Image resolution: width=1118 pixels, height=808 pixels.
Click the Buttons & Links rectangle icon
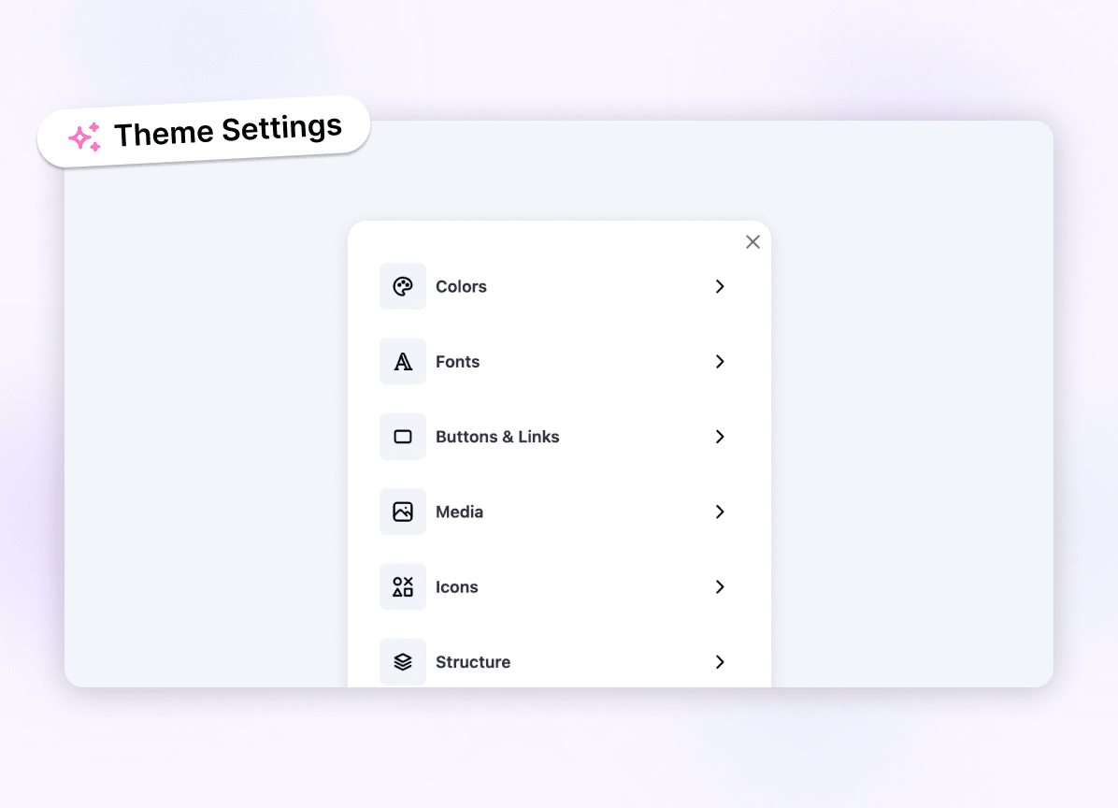(403, 437)
